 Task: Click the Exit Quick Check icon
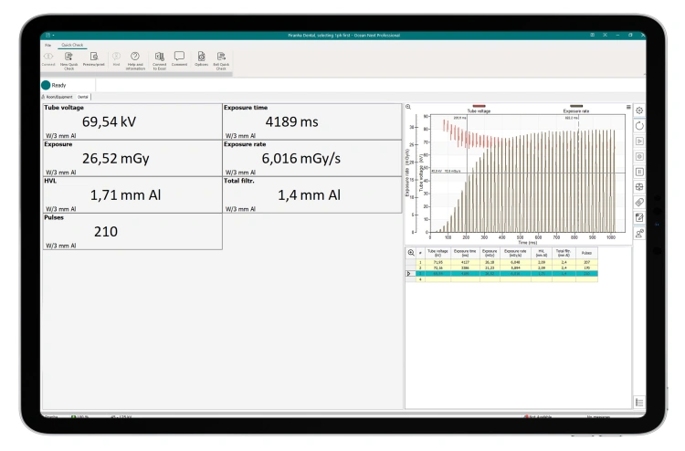pyautogui.click(x=221, y=57)
